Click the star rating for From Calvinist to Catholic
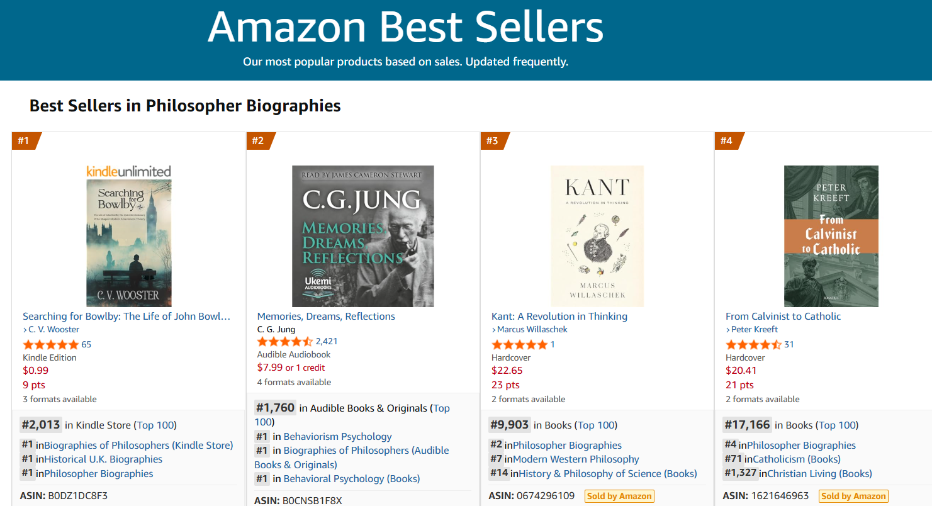 point(753,344)
